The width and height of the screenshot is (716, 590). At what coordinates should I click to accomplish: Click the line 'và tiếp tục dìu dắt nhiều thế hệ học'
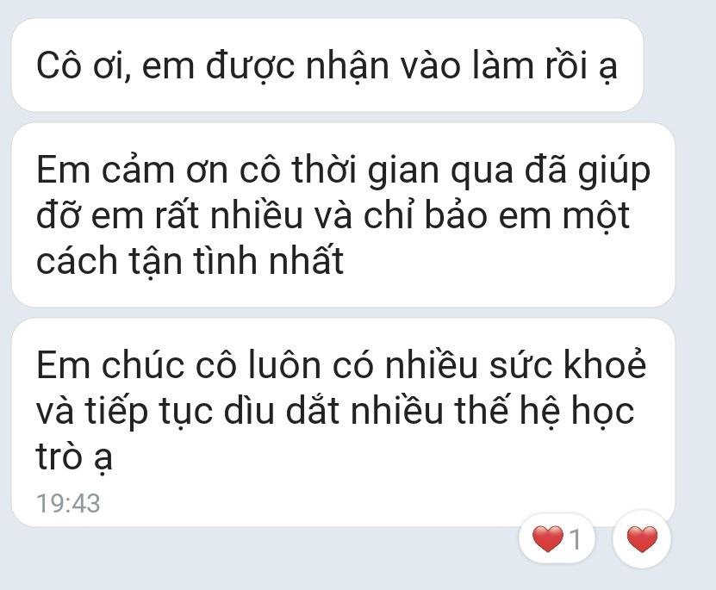tap(335, 411)
